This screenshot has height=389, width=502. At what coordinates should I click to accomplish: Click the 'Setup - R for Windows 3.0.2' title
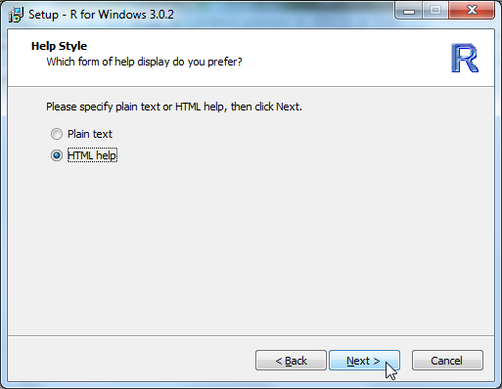[101, 15]
